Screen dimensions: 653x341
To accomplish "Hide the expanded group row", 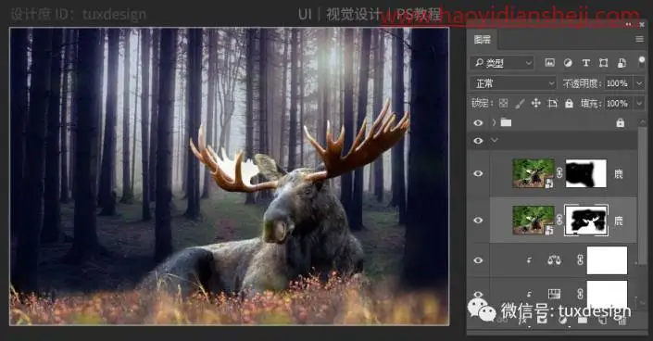I will 478,141.
